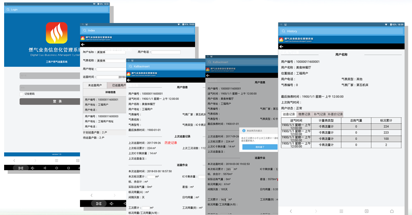Click the back arrow in the dimmed KaBiaoInsert window
The width and height of the screenshot is (412, 215).
point(208,75)
